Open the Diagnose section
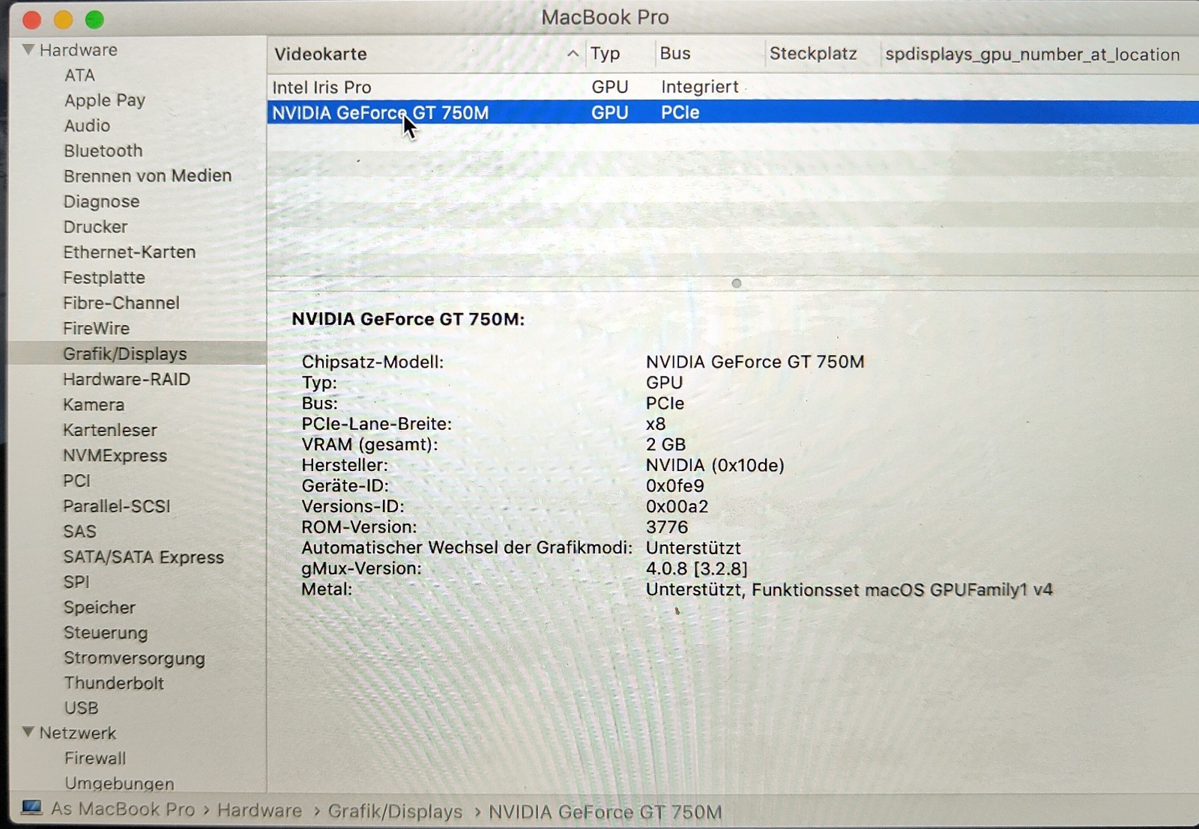 point(101,201)
